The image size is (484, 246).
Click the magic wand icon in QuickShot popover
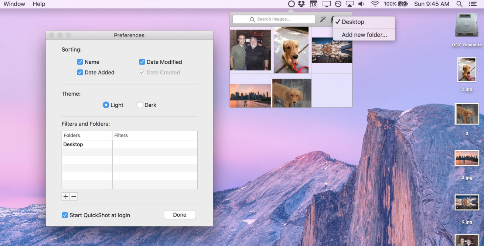tap(323, 19)
